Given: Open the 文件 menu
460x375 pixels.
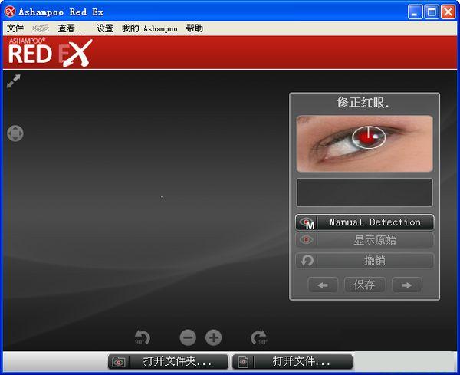Looking at the screenshot, I should pos(15,28).
